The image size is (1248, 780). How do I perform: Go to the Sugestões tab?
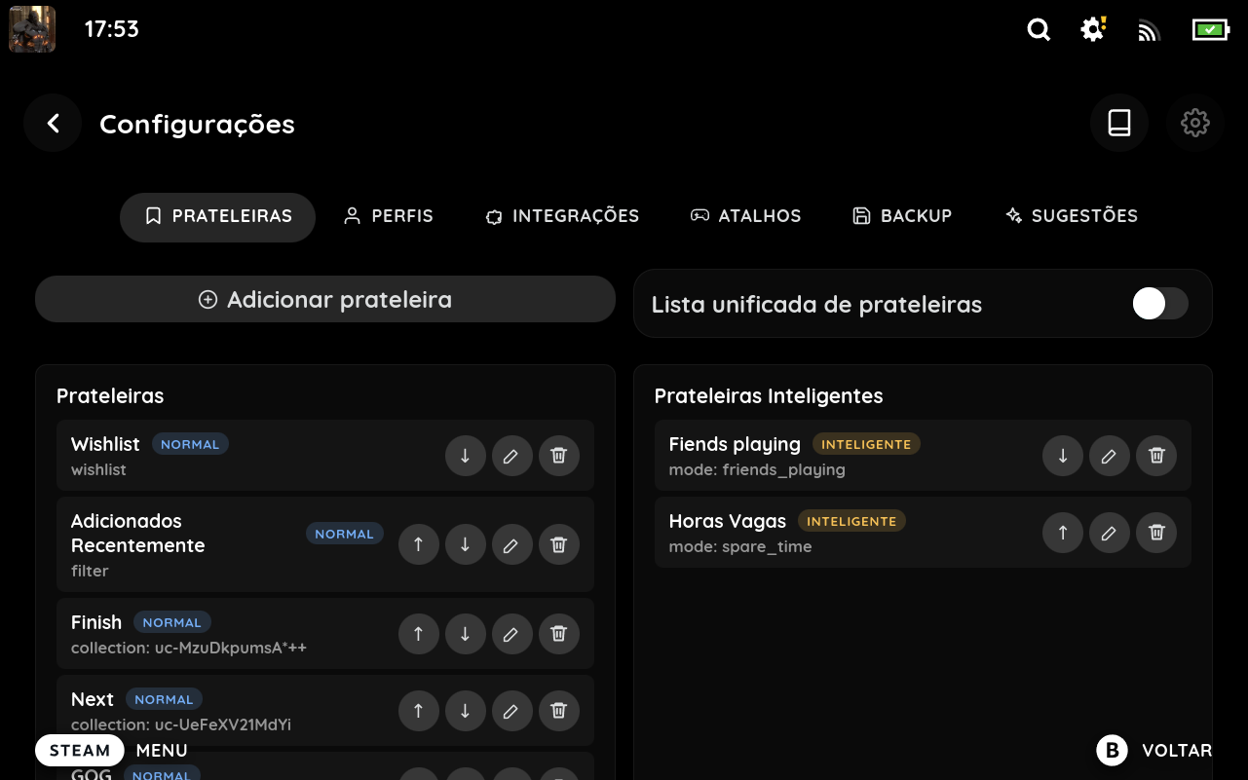tap(1072, 216)
